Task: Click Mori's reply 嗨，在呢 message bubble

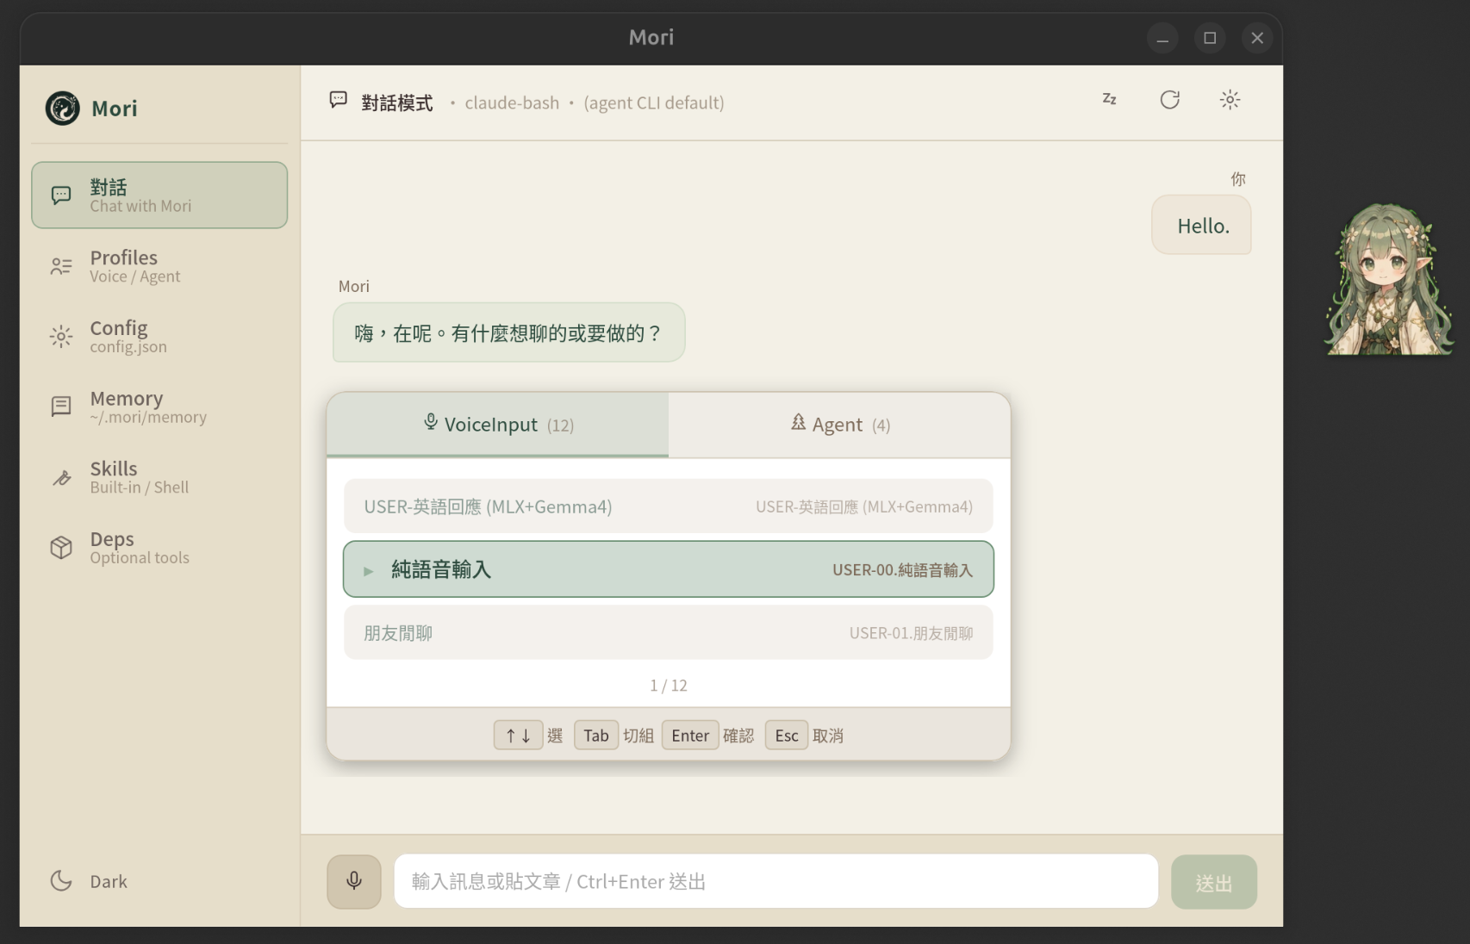Action: [x=509, y=332]
